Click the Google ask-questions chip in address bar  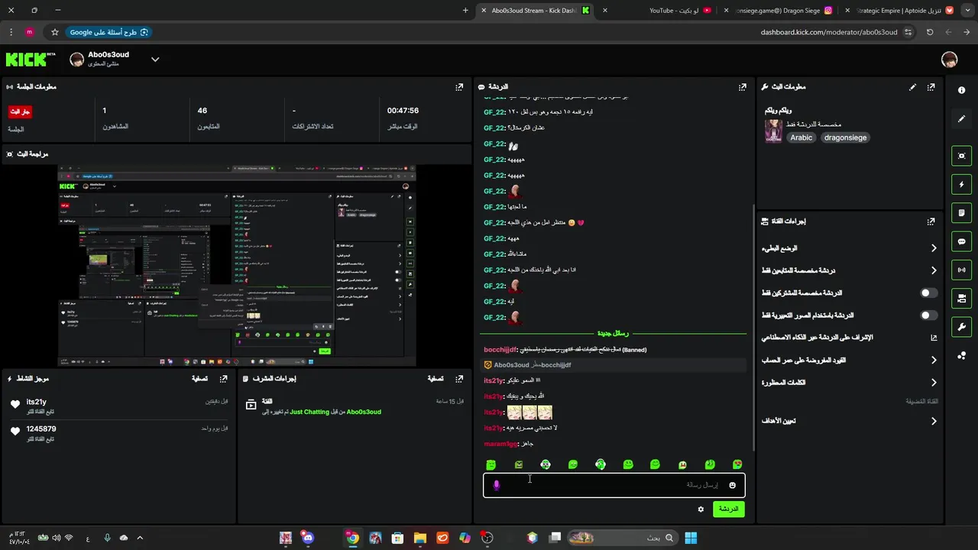[x=109, y=32]
